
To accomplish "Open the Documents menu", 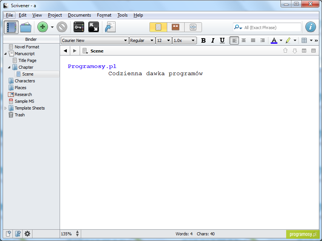I will click(x=80, y=15).
